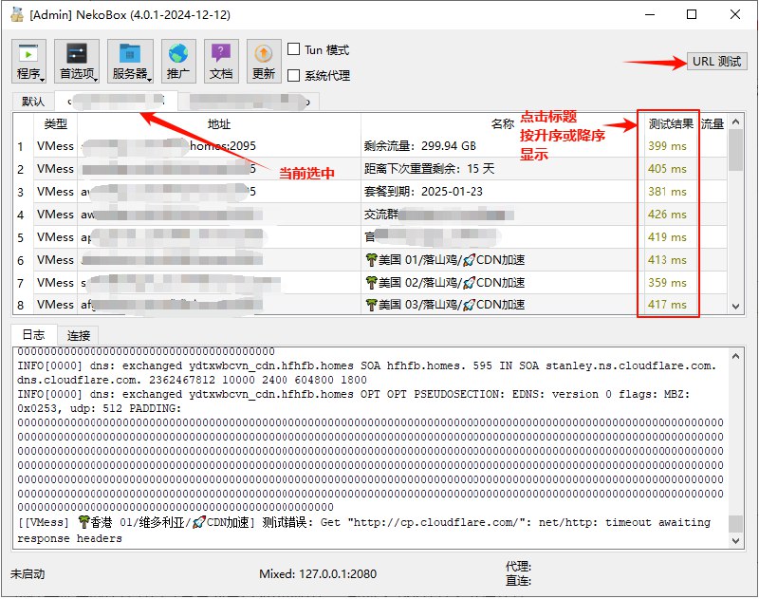Open the 文档 (Docs) help icon

[220, 62]
